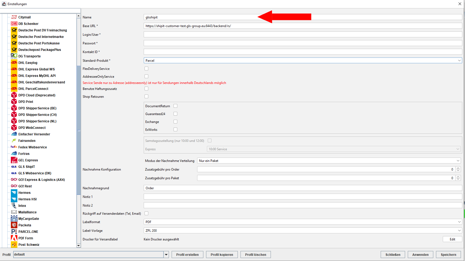Check the ExWorks option
This screenshot has width=465, height=261.
tap(175, 129)
